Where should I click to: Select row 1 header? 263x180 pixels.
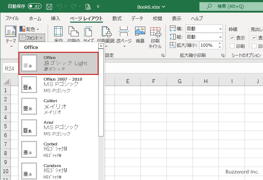[5, 90]
